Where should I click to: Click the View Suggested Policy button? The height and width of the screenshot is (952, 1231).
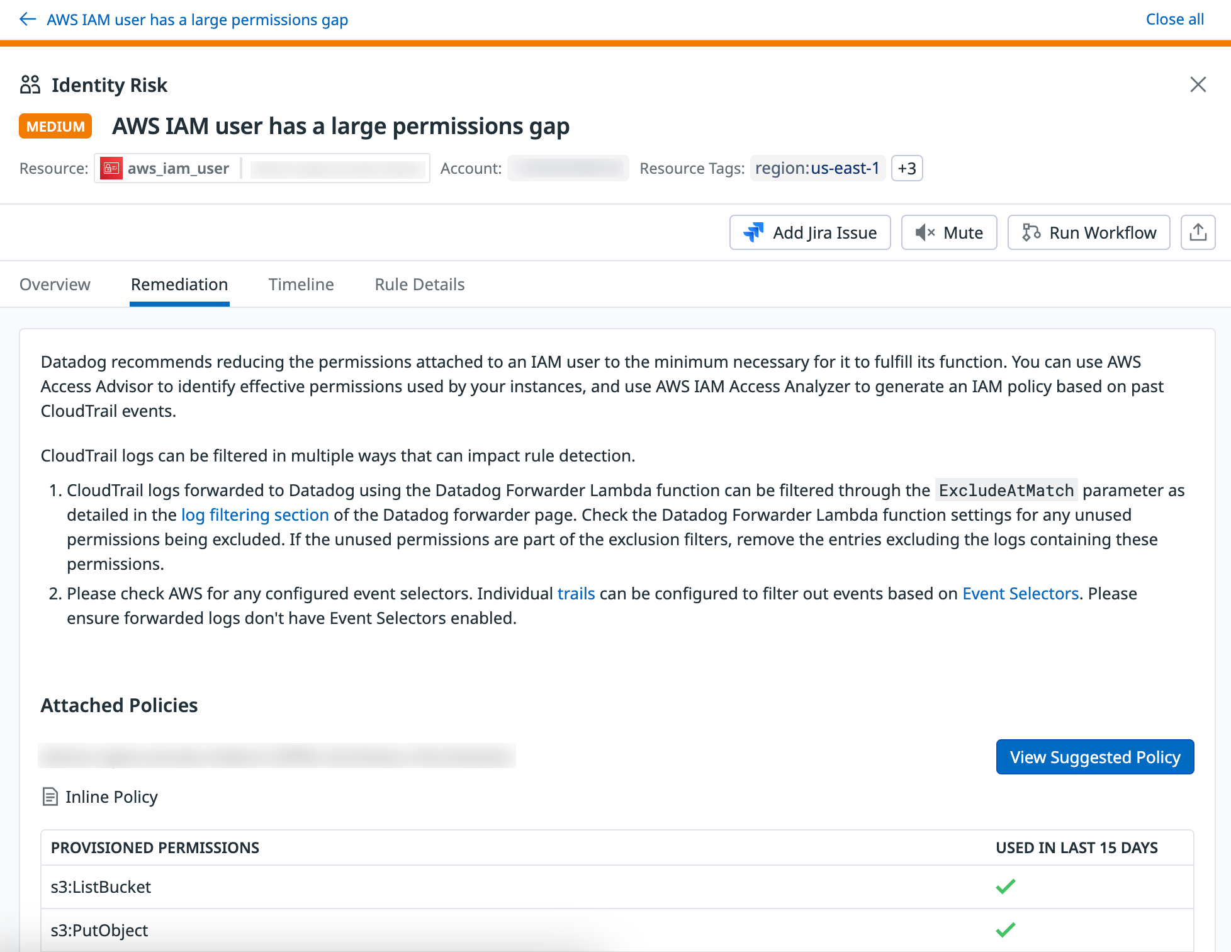pos(1094,757)
